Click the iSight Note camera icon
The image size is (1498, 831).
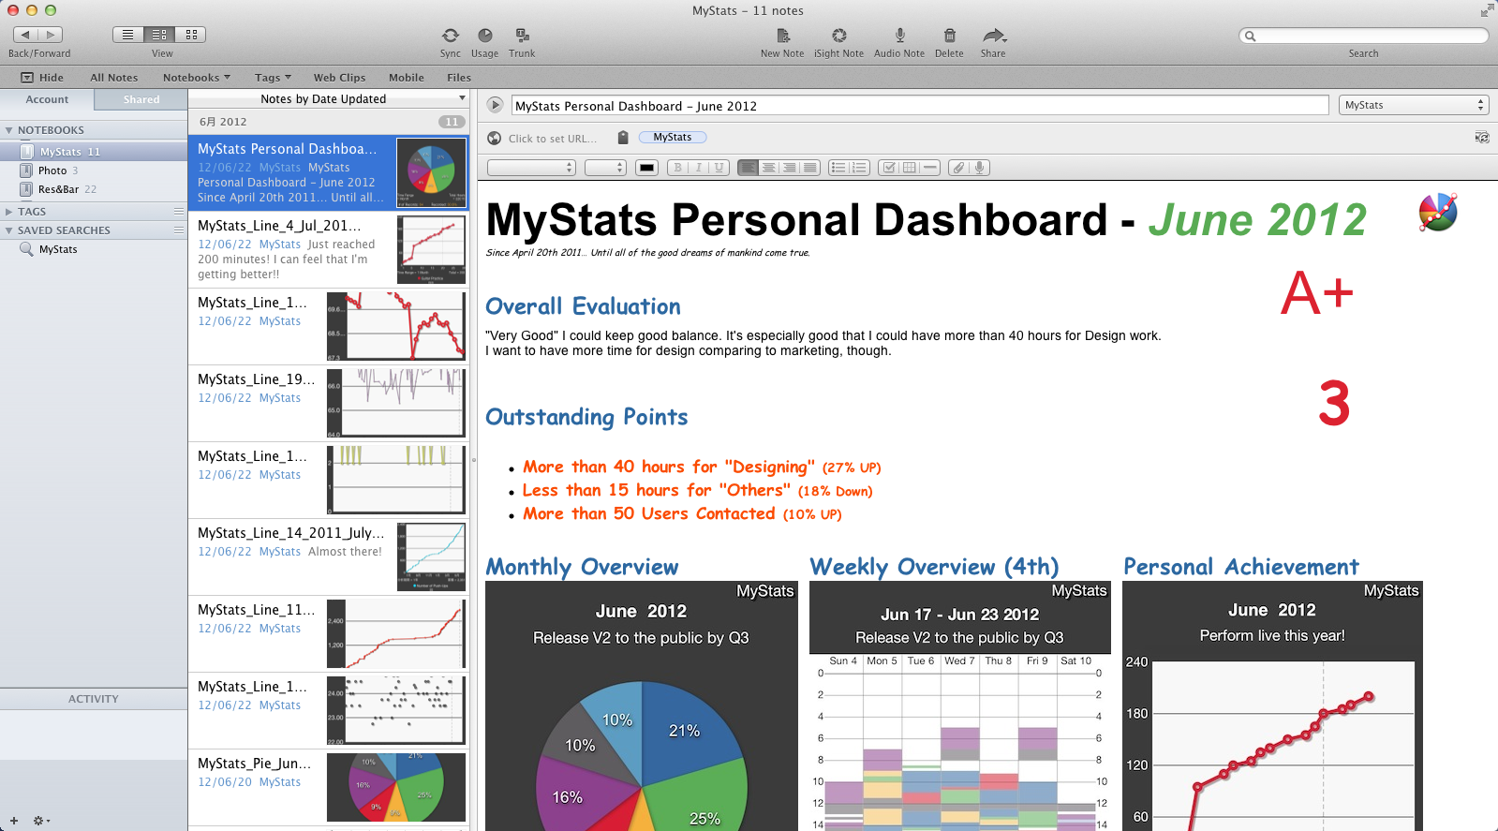pyautogui.click(x=839, y=36)
